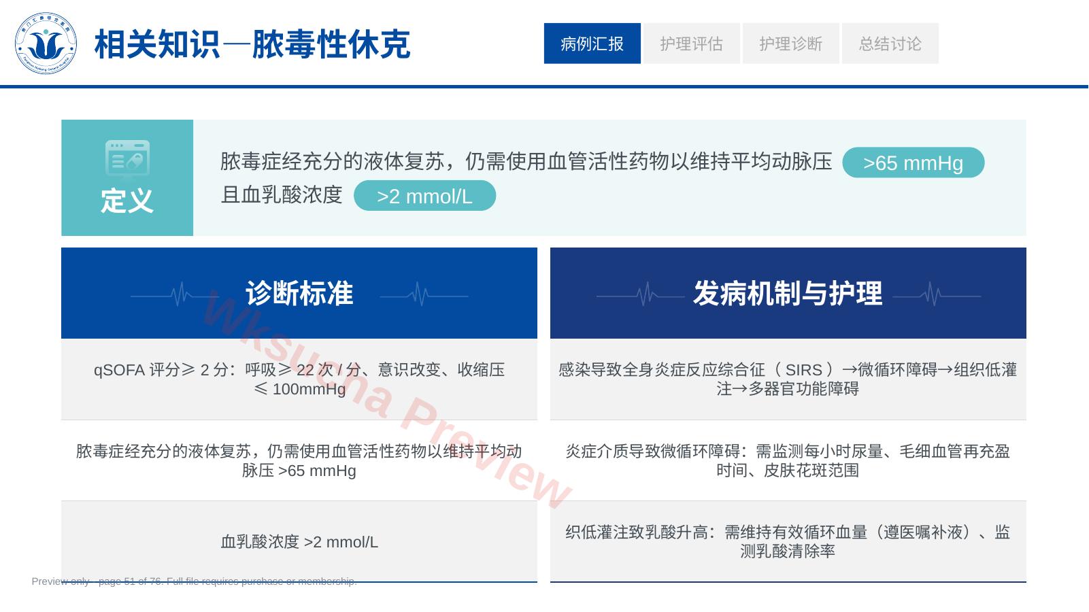Click the 脉压 >65 mmHg diagnostic row
This screenshot has width=1089, height=612.
[299, 461]
